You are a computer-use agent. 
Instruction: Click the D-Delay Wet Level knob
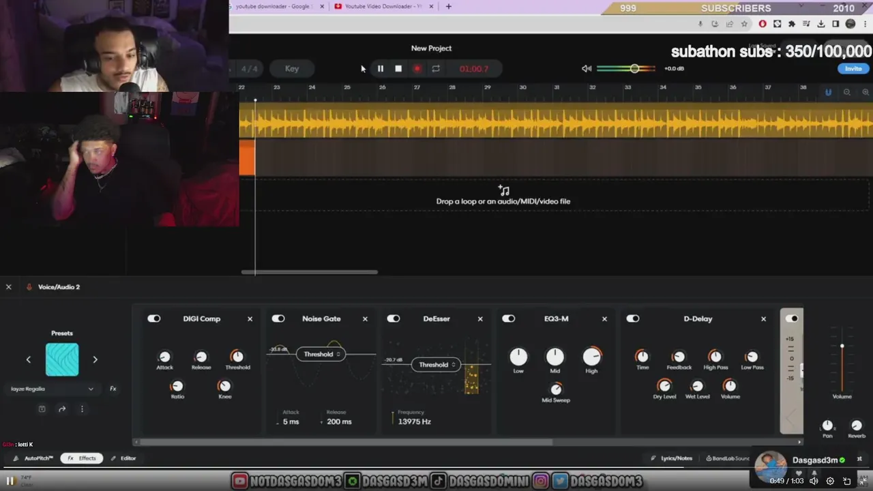697,386
